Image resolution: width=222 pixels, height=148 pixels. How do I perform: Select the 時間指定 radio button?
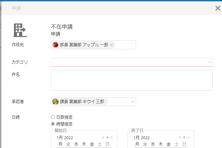point(53,124)
